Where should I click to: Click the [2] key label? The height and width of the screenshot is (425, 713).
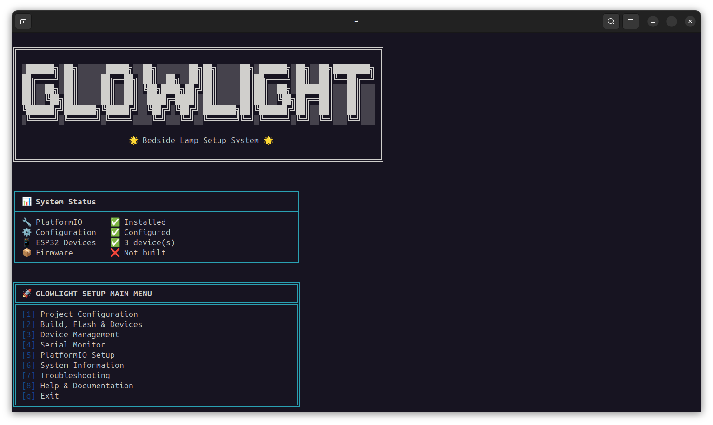click(x=29, y=324)
